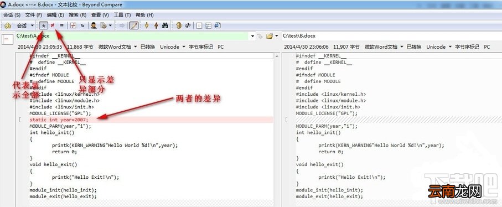Toggle the show all (*) filter button
The width and height of the screenshot is (502, 207).
click(44, 25)
